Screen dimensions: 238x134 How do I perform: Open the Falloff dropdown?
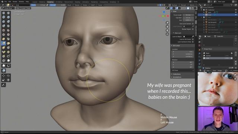coord(93,5)
